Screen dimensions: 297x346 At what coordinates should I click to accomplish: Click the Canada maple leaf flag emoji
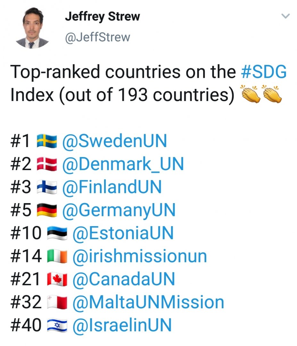point(57,279)
